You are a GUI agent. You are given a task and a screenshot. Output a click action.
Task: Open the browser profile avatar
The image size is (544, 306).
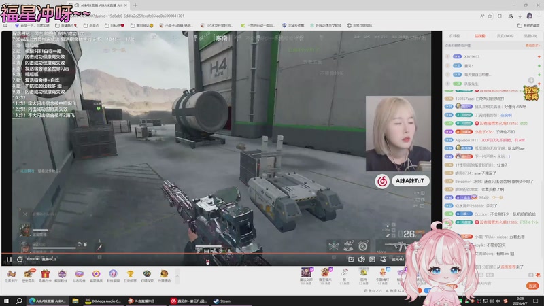pos(530,16)
